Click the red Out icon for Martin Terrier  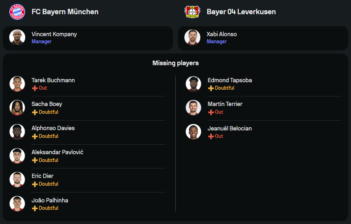[x=211, y=112]
